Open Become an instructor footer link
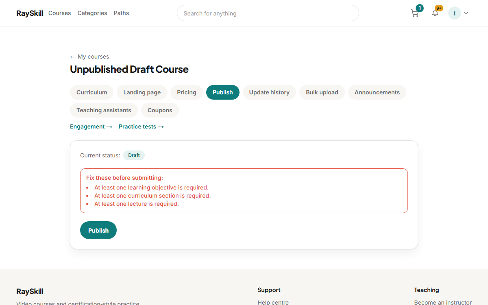488x305 pixels. pos(443,303)
